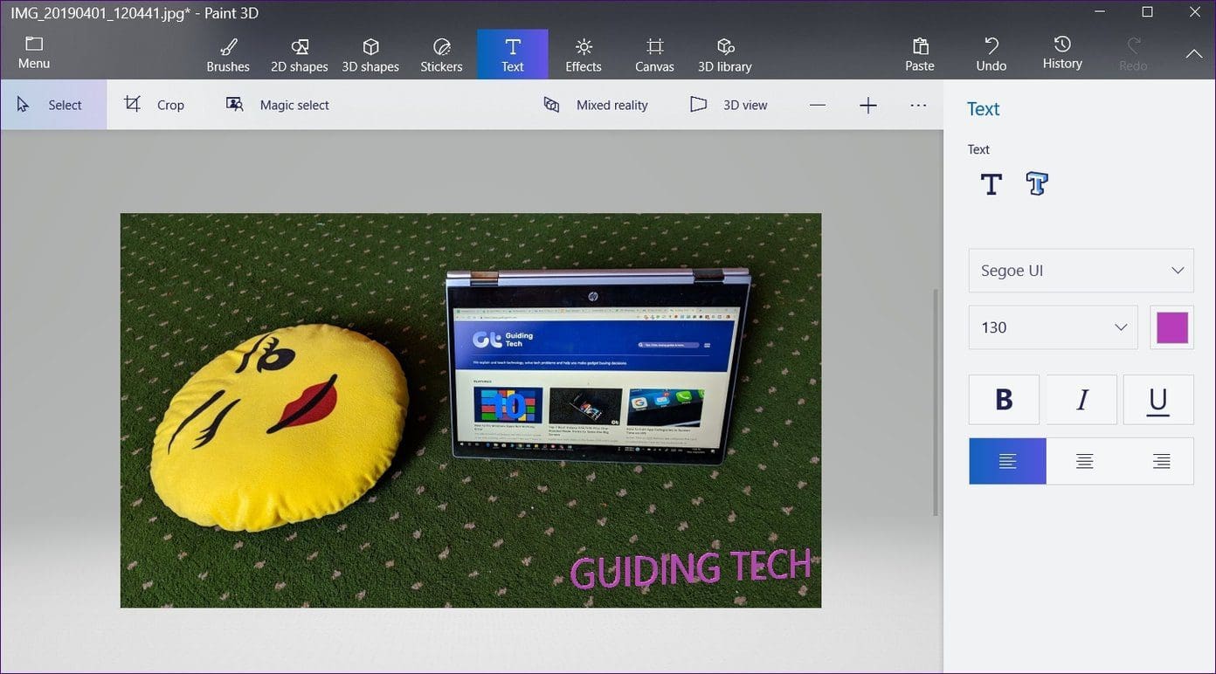Open the Stickers panel
The image size is (1216, 674).
click(x=442, y=54)
